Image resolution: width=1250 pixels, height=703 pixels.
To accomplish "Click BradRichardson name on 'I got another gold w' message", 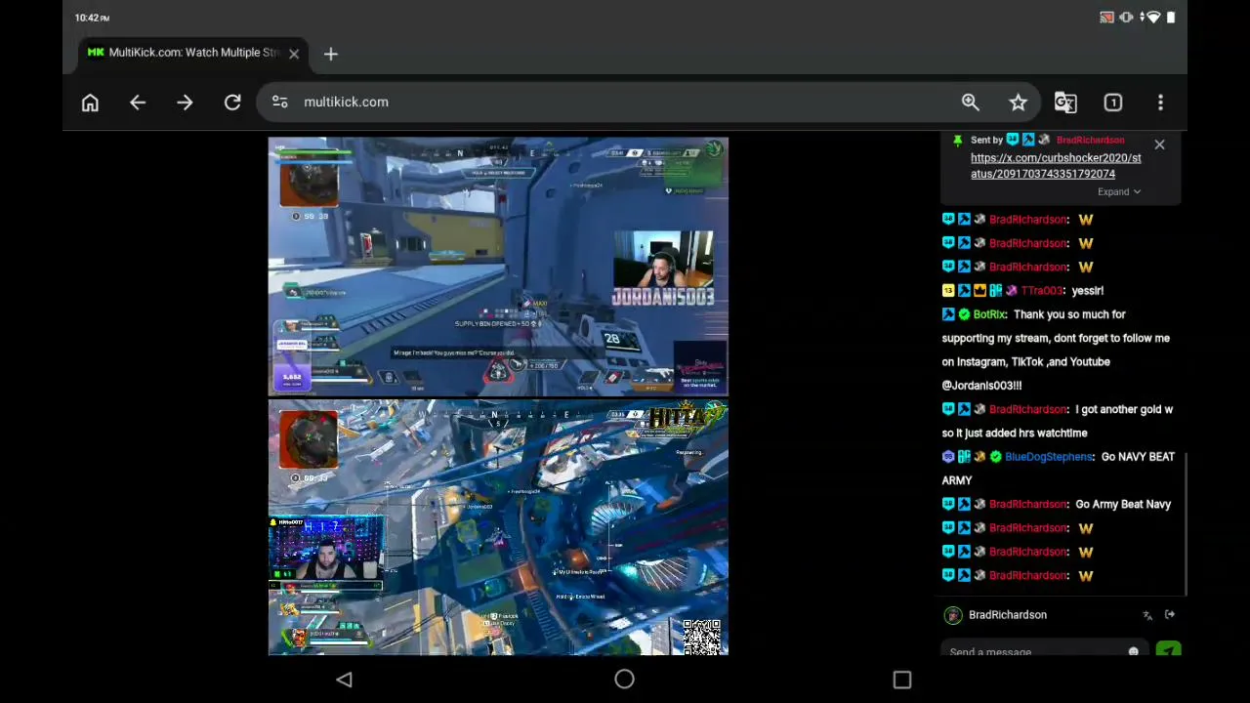I will [x=1027, y=410].
